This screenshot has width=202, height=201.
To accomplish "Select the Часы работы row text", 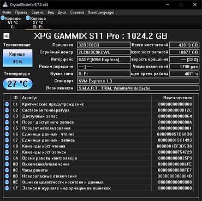I will click(x=35, y=170).
